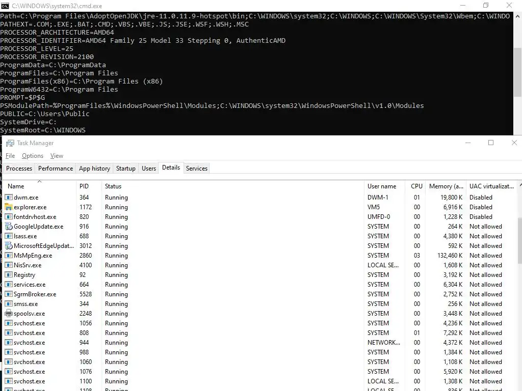This screenshot has width=522, height=391.
Task: Sort by the User name column header
Action: 384,186
